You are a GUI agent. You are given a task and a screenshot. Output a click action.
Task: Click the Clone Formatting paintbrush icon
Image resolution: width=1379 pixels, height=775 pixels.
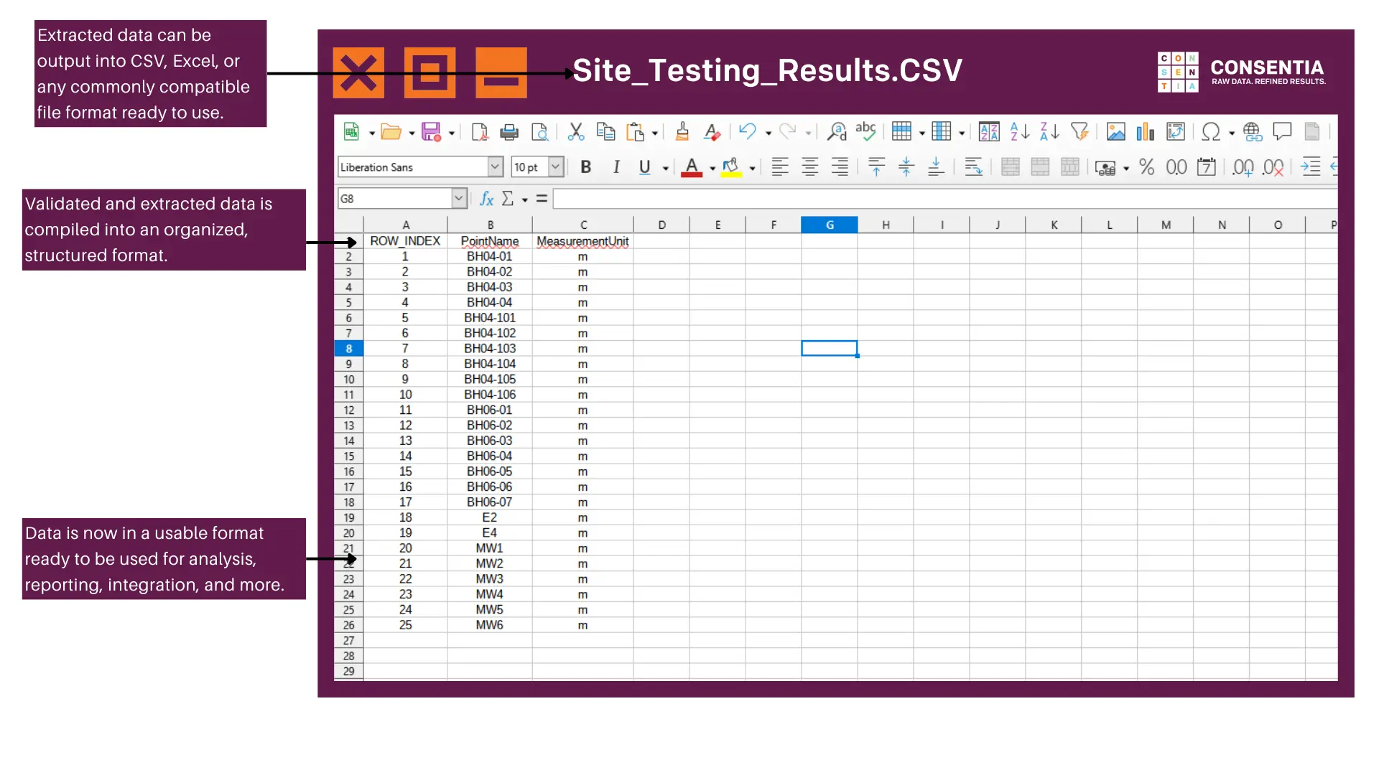(x=682, y=132)
